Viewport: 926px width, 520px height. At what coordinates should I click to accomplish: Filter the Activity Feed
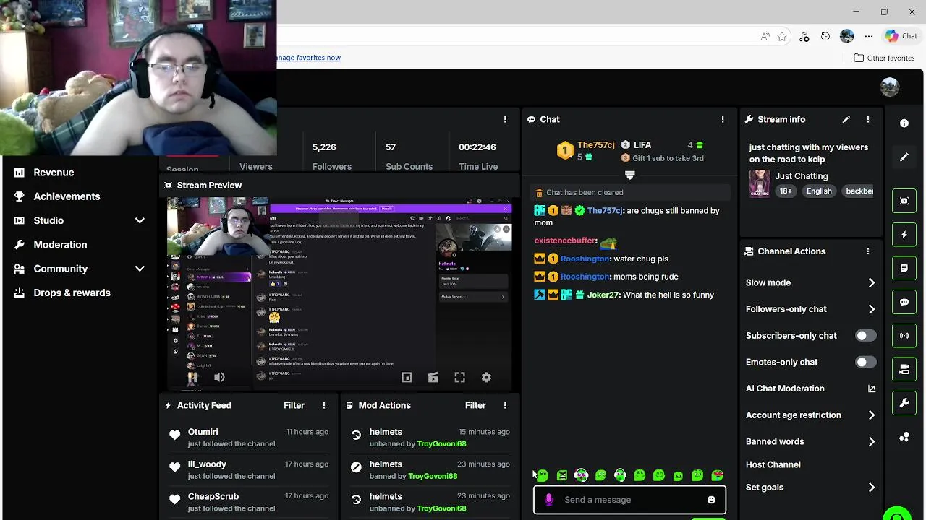[x=294, y=405]
